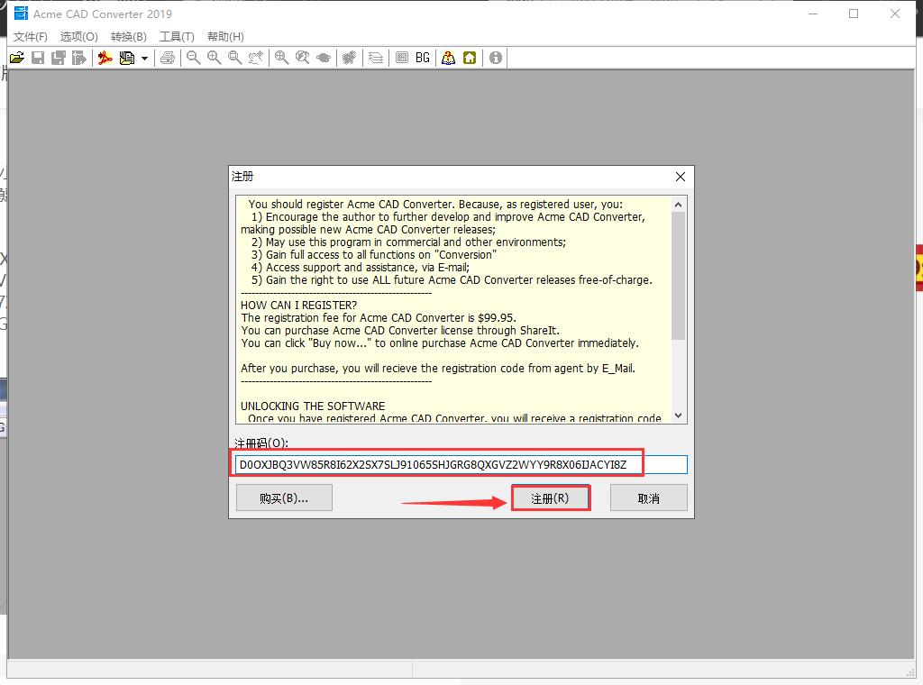Click the Save floppy disk icon
This screenshot has height=685, width=923.
pos(38,58)
